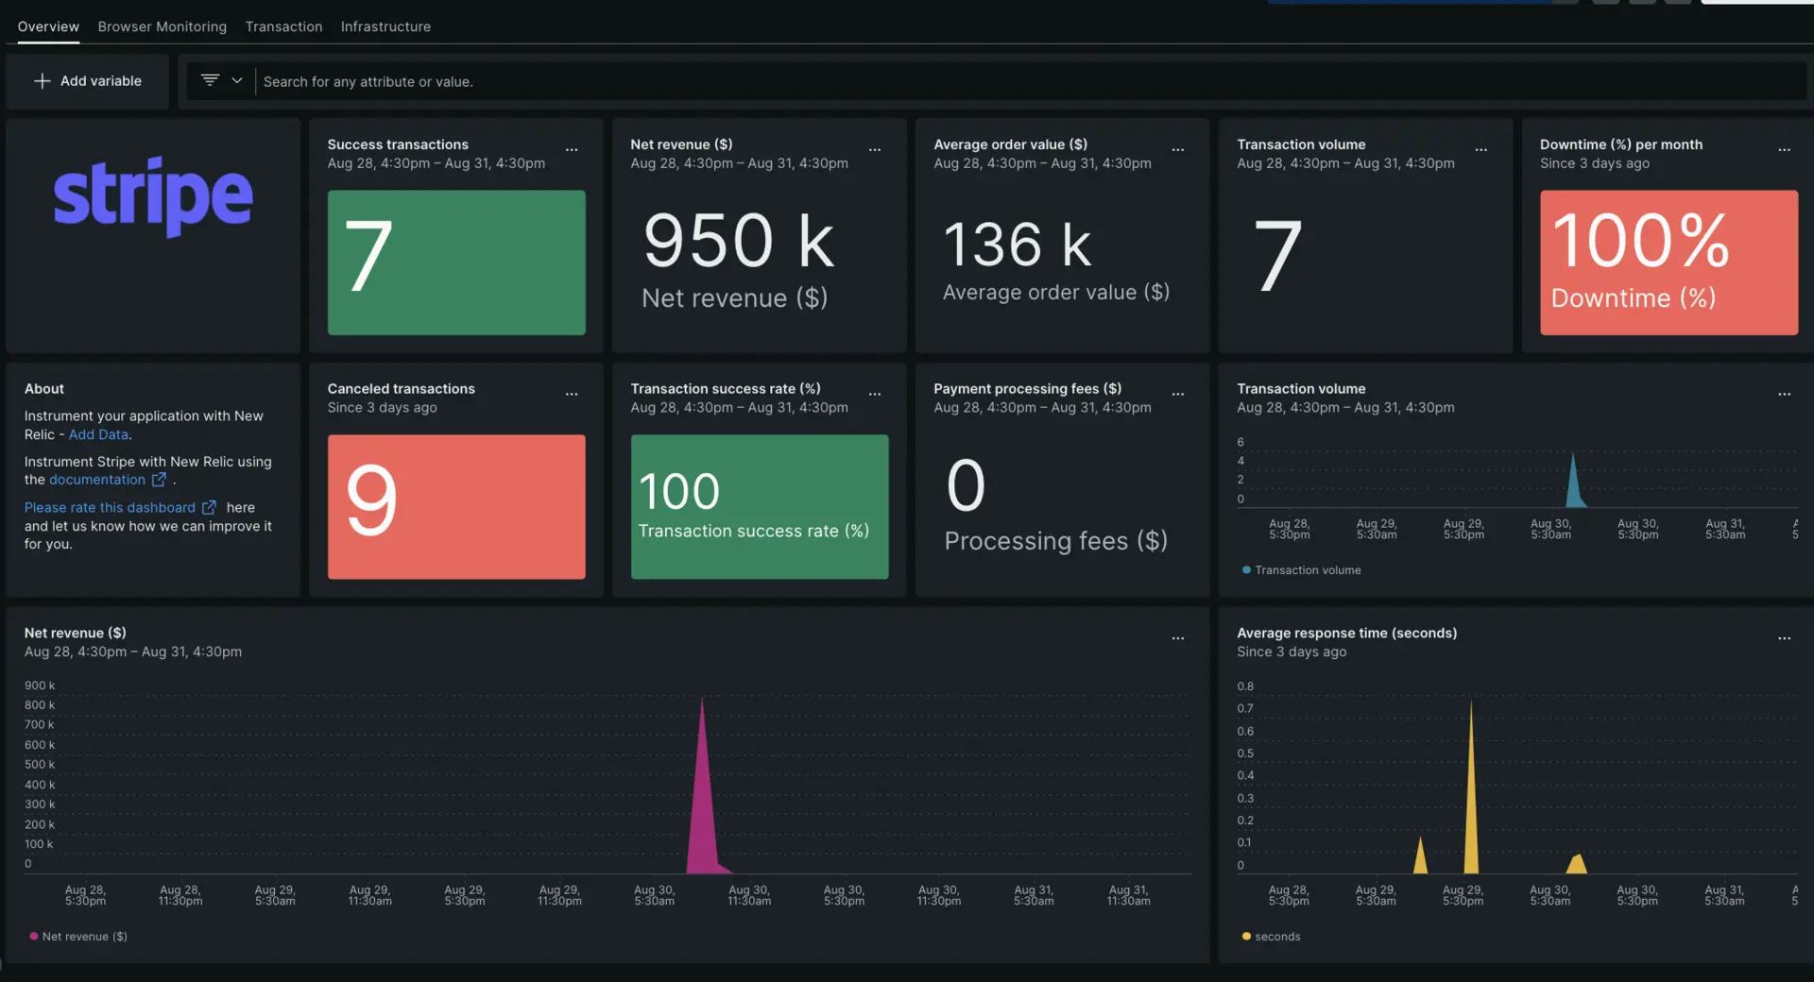Image resolution: width=1814 pixels, height=982 pixels.
Task: Toggle the Transaction volume legend series
Action: [x=1307, y=570]
